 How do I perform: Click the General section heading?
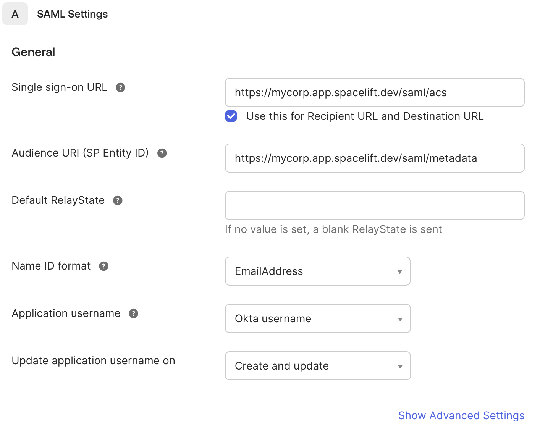(x=33, y=52)
